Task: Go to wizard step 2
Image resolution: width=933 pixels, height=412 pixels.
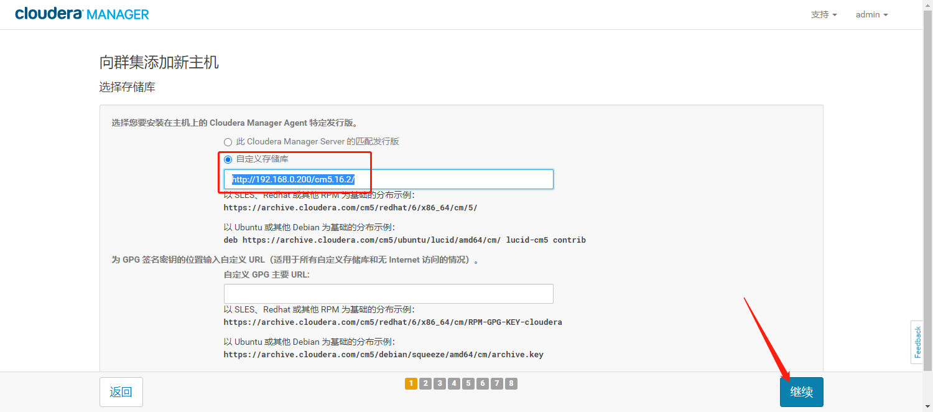Action: [425, 383]
